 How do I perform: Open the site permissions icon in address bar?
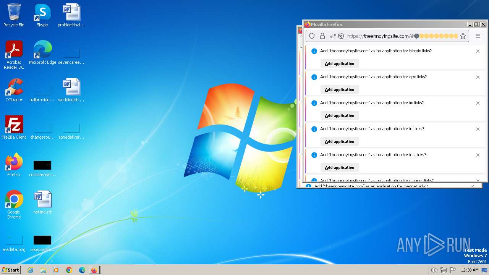pyautogui.click(x=333, y=36)
